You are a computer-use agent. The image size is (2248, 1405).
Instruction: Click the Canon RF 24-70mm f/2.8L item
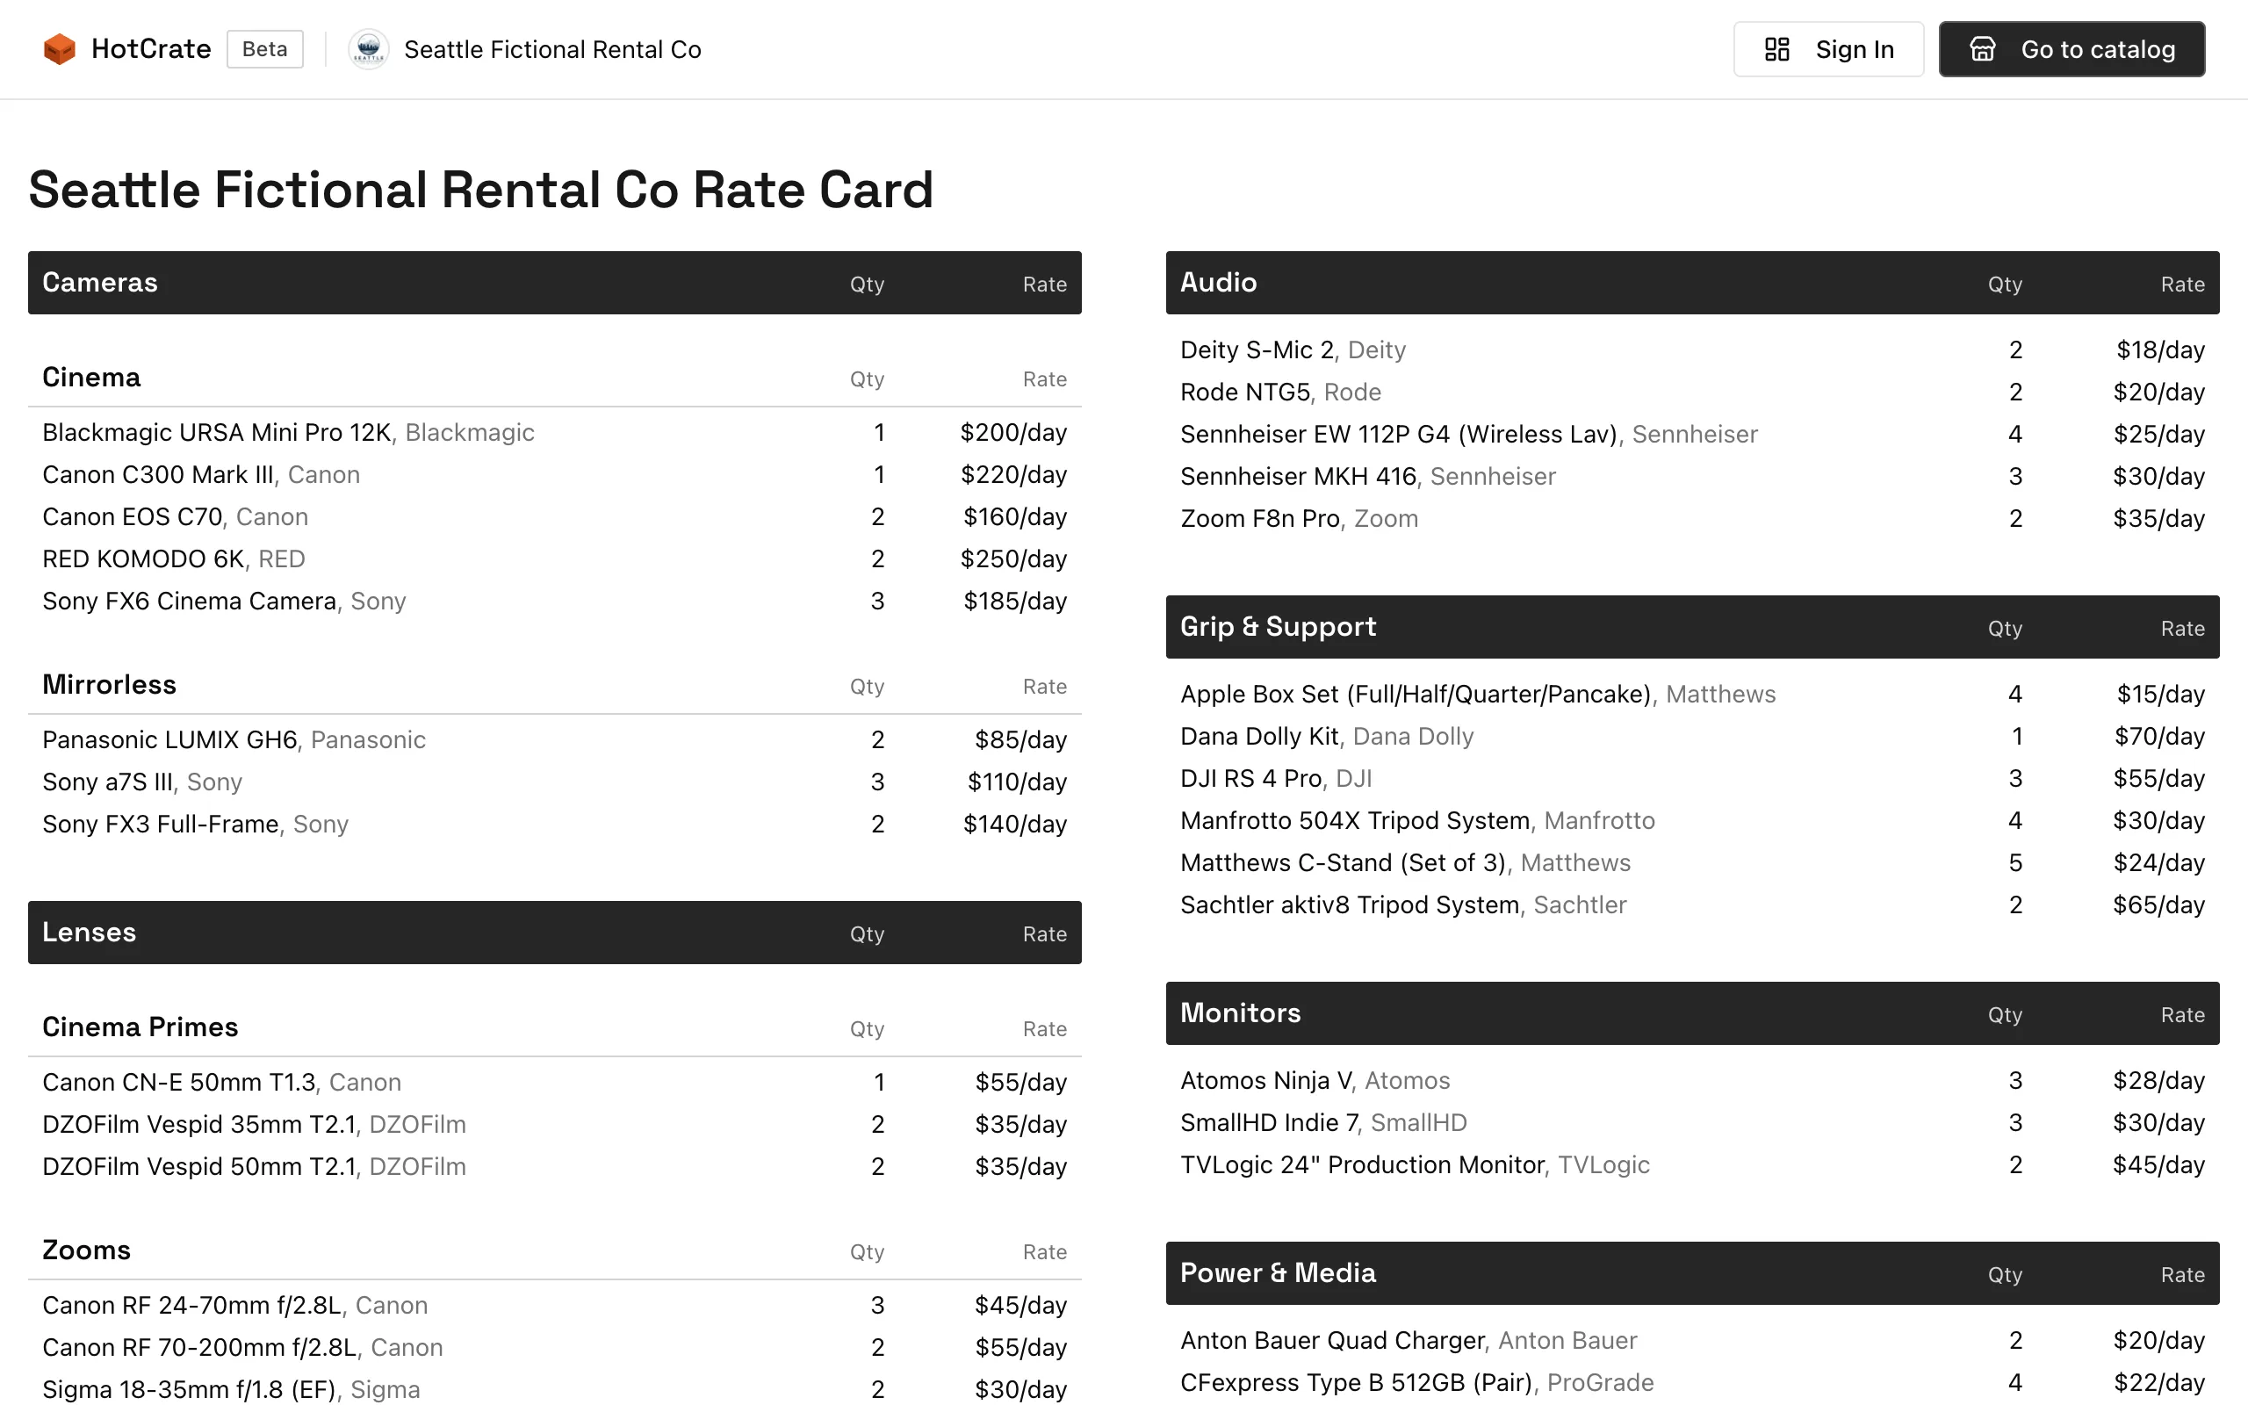point(555,1305)
